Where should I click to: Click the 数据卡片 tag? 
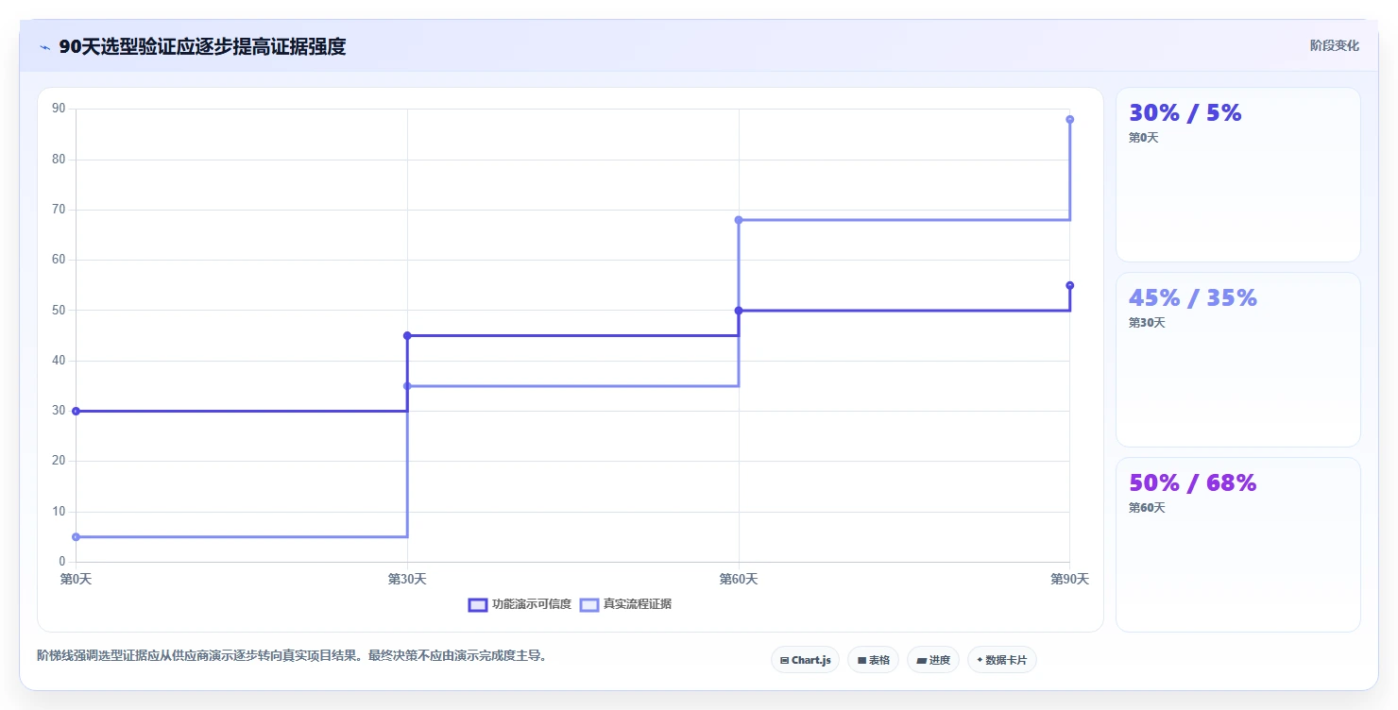point(1002,660)
